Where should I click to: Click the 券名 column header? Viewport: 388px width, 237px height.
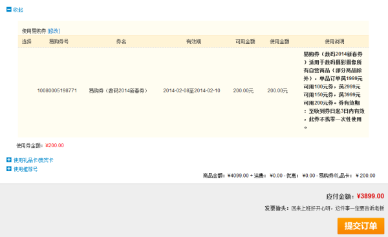tap(122, 41)
